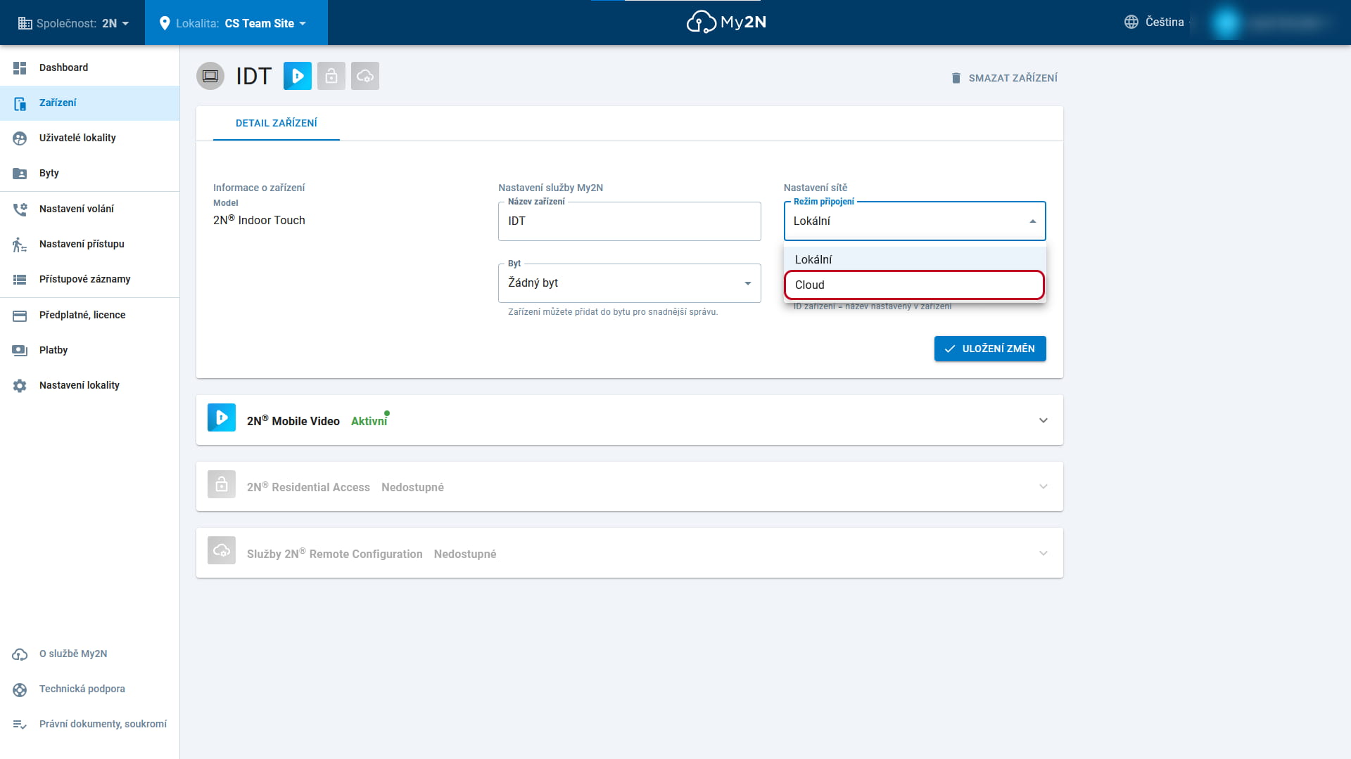Open Byty menu item
The width and height of the screenshot is (1351, 759).
coord(90,174)
